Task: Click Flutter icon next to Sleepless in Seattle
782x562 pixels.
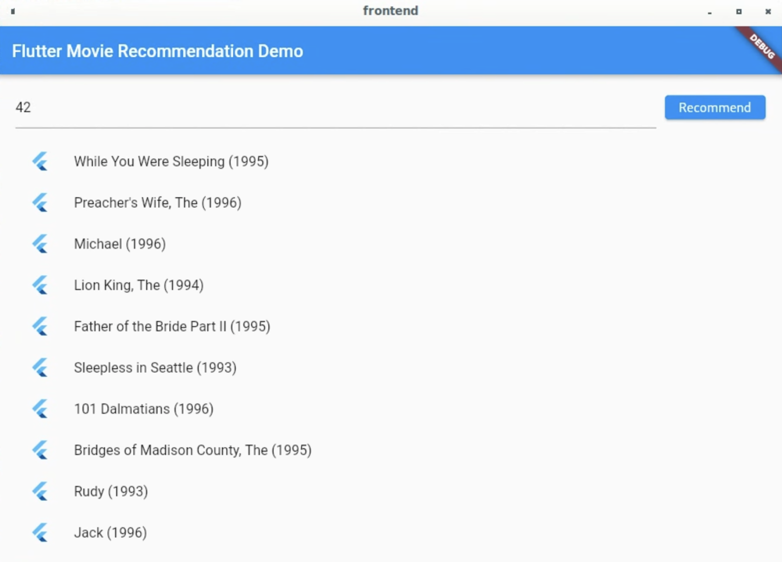Action: pos(40,368)
